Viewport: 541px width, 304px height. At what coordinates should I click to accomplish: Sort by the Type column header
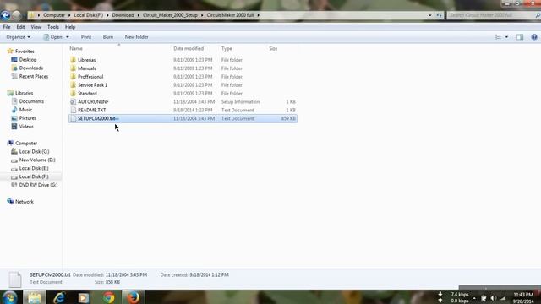coord(227,49)
